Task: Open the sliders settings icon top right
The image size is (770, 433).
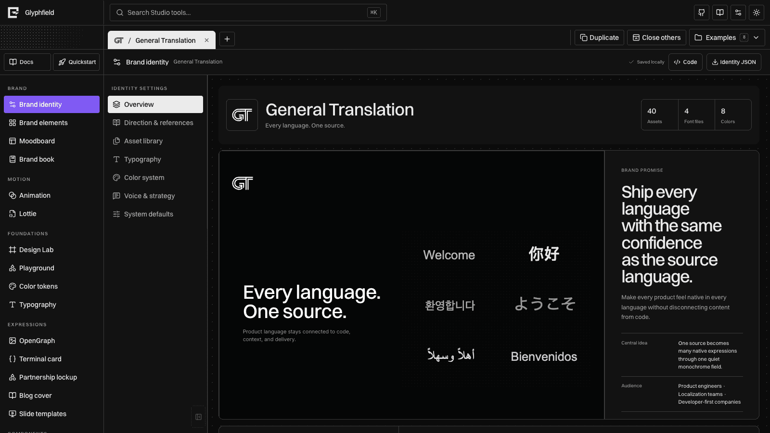Action: (x=738, y=13)
